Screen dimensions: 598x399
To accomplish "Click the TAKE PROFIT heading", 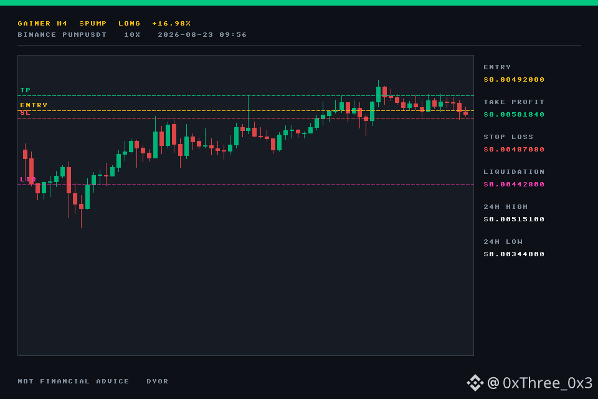I will [514, 102].
